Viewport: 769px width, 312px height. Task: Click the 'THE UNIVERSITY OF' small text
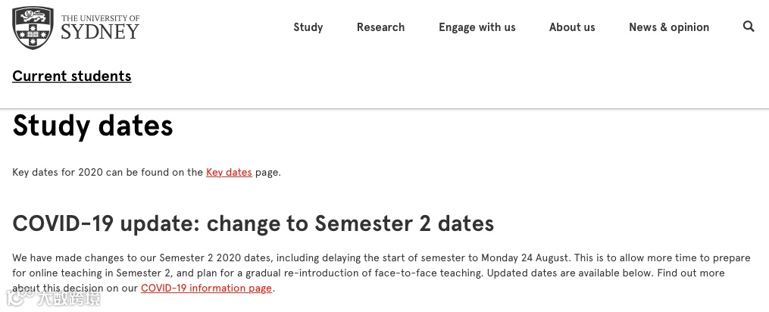[x=100, y=18]
